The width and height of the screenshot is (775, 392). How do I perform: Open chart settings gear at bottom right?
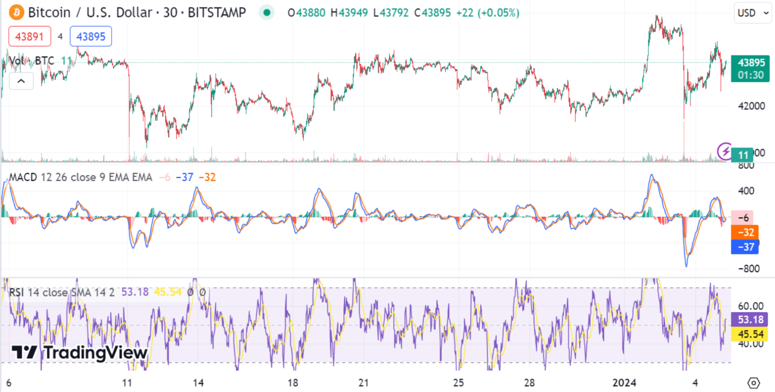pos(753,383)
